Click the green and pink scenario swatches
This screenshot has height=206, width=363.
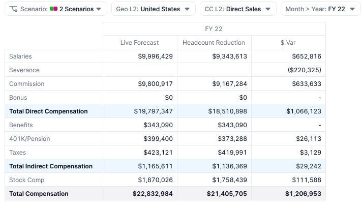point(53,9)
